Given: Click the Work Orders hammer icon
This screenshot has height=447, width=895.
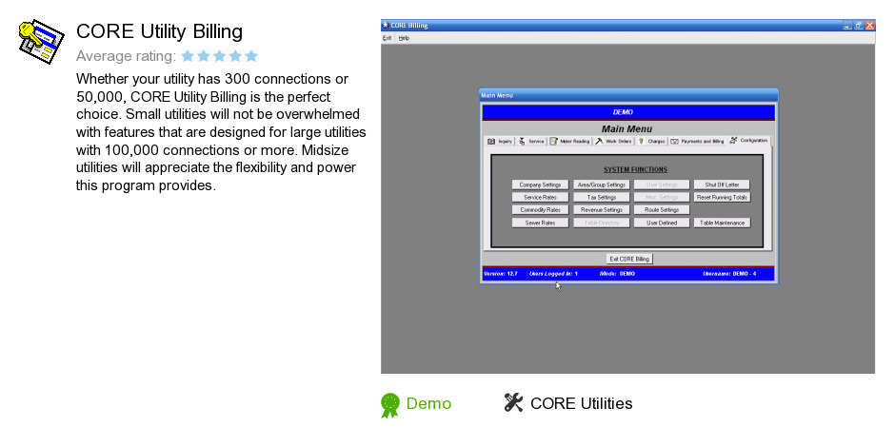Looking at the screenshot, I should 599,141.
